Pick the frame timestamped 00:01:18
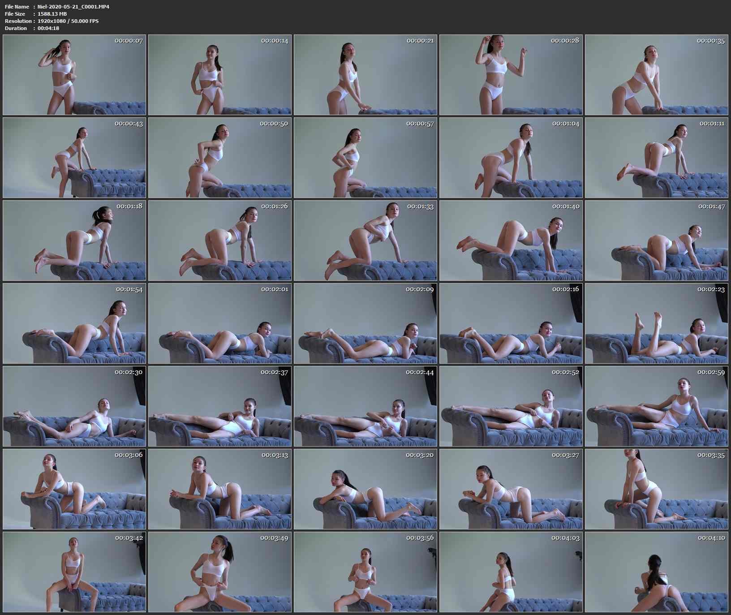This screenshot has width=731, height=615. click(x=74, y=241)
